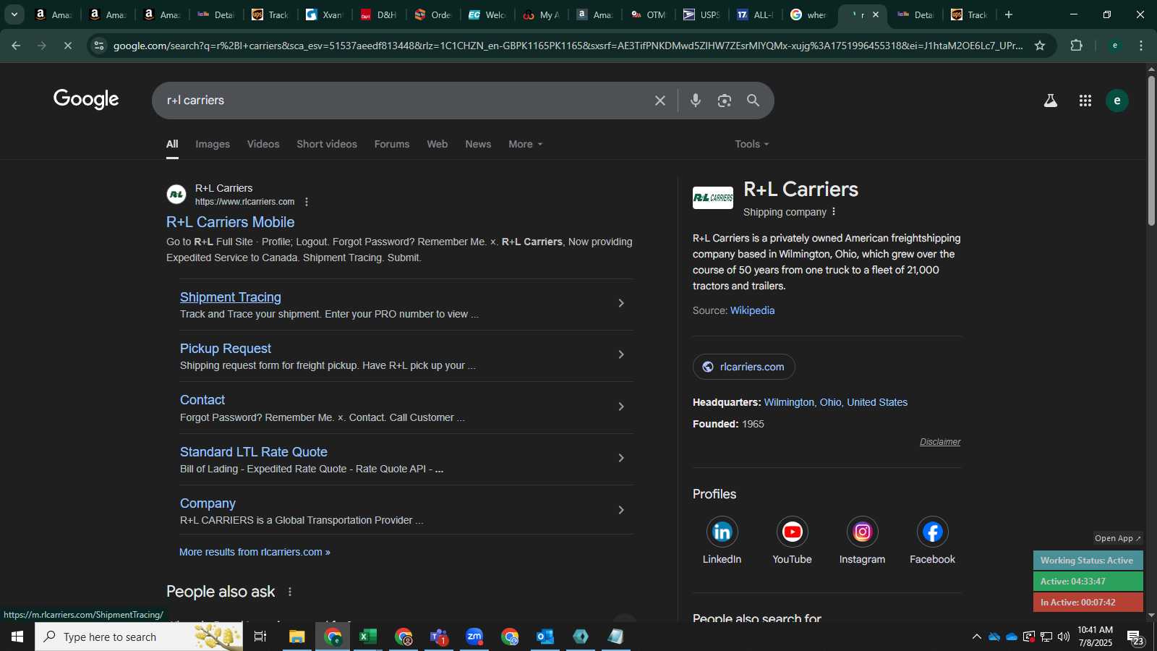The image size is (1157, 651).
Task: Bookmark this page with the star icon
Action: click(x=1040, y=46)
